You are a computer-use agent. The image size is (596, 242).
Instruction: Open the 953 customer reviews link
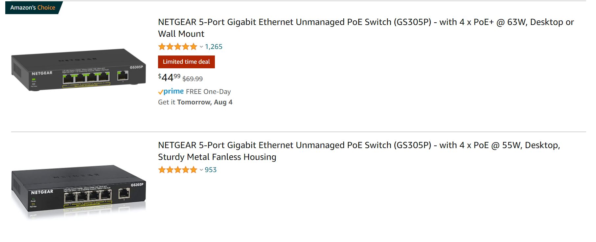(x=211, y=170)
